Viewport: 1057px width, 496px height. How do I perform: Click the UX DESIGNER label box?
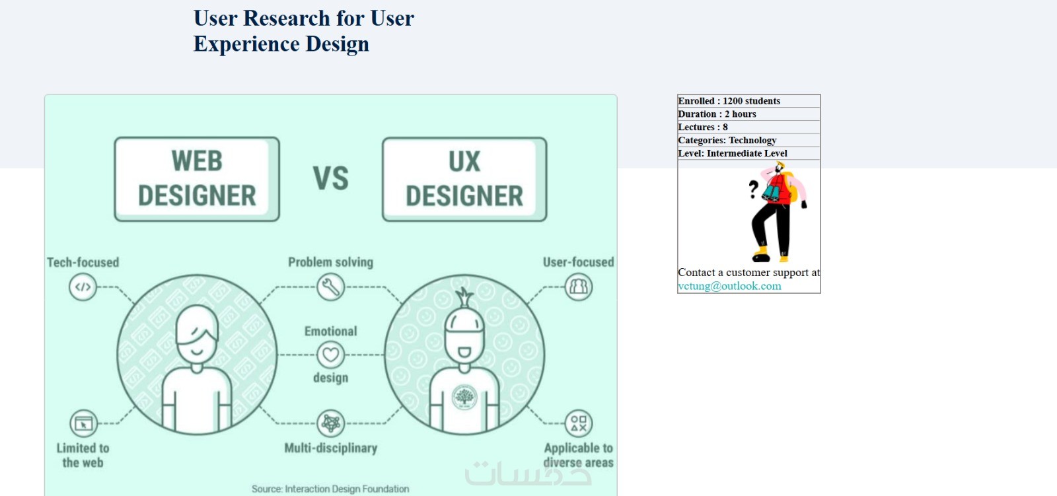coord(464,179)
